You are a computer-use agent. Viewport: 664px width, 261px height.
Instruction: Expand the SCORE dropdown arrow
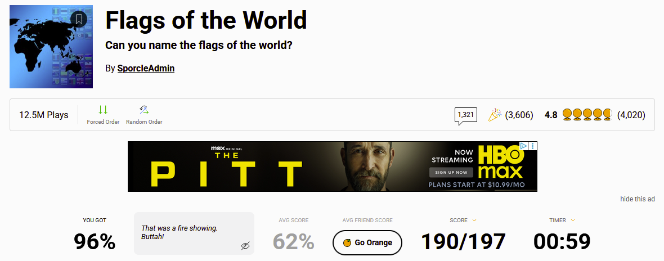click(x=474, y=220)
